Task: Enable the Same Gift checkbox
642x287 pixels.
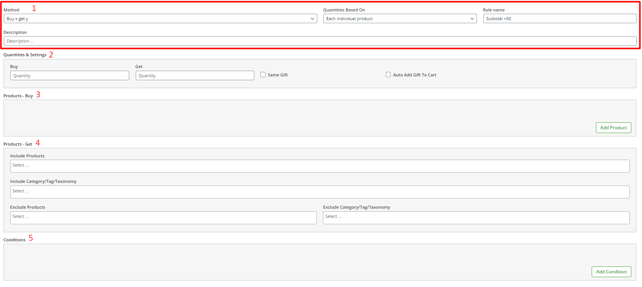Action: [x=263, y=75]
